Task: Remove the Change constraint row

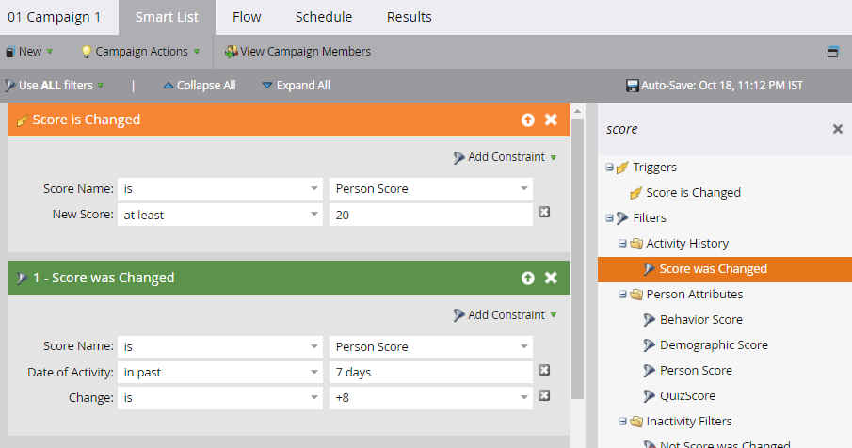Action: point(544,396)
